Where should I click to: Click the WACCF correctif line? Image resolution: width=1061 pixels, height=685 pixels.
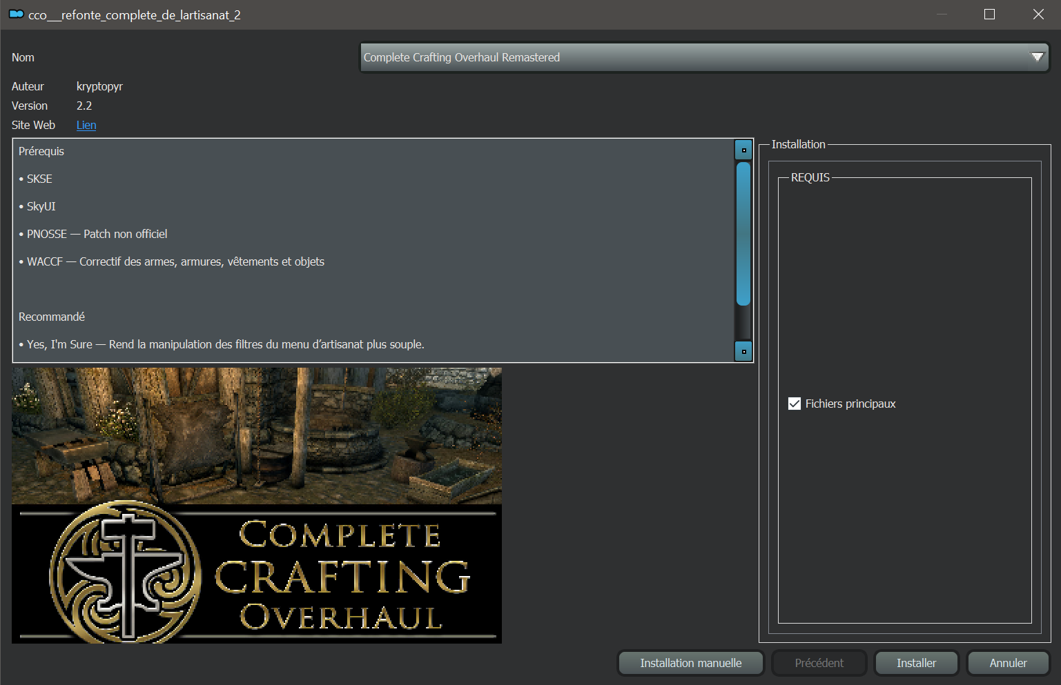(x=171, y=261)
